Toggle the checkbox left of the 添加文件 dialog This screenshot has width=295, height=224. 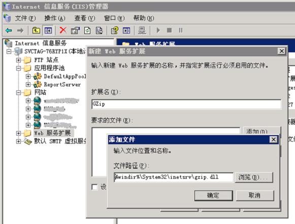click(94, 187)
